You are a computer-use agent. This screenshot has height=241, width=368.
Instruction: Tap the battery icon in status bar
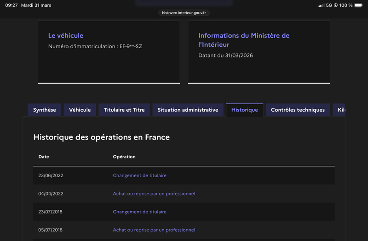point(359,5)
